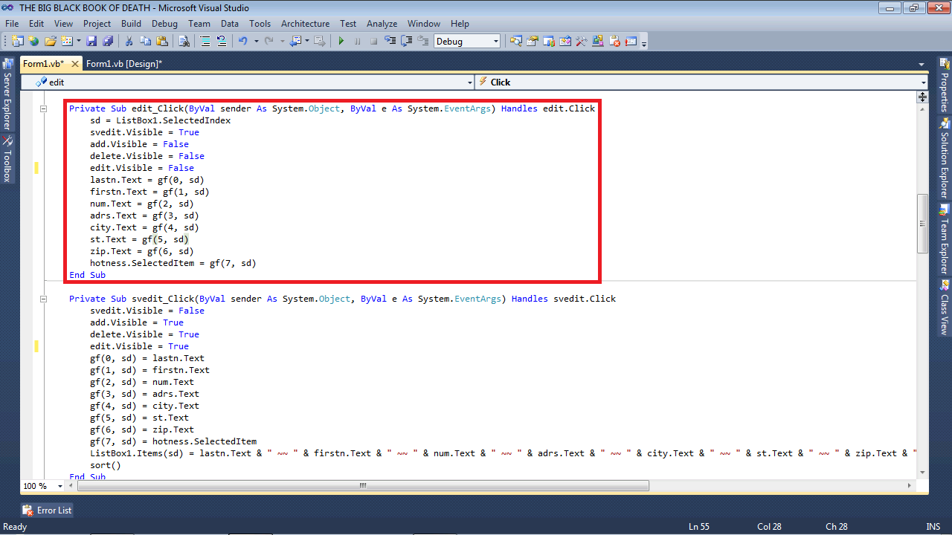Open the 'Click' method name dropdown
The width and height of the screenshot is (952, 535).
924,82
